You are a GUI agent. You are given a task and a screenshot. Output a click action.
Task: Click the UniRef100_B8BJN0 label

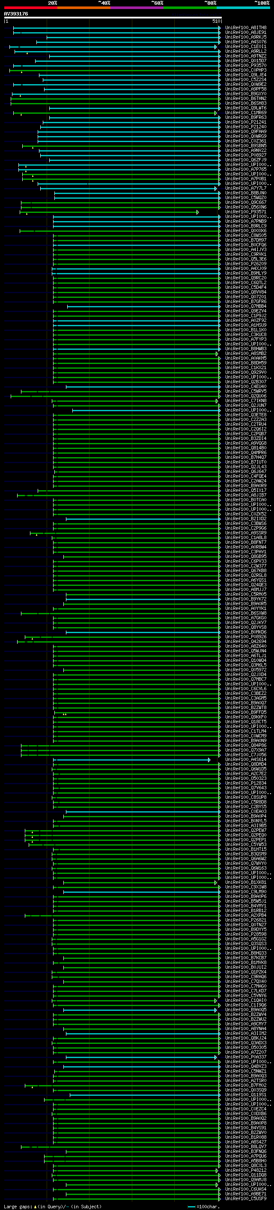pyautogui.click(x=246, y=193)
